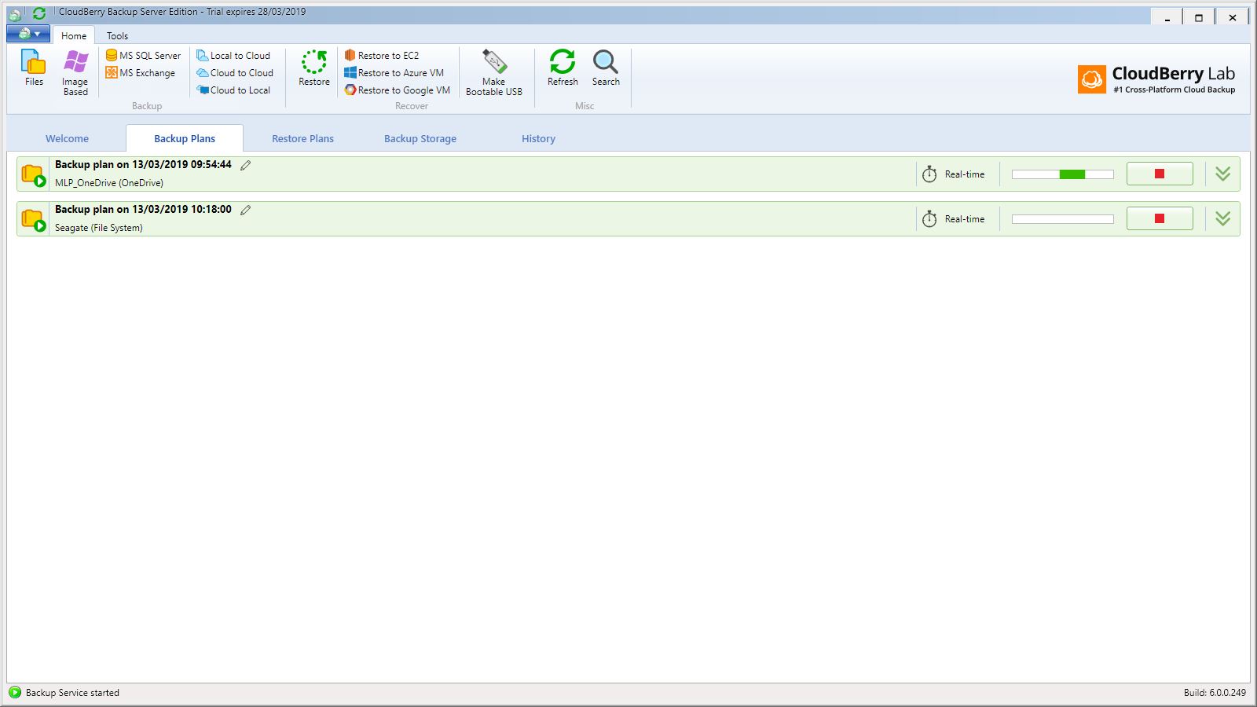Viewport: 1257px width, 707px height.
Task: Stop the MLP_OneDrive backup plan
Action: coord(1160,174)
